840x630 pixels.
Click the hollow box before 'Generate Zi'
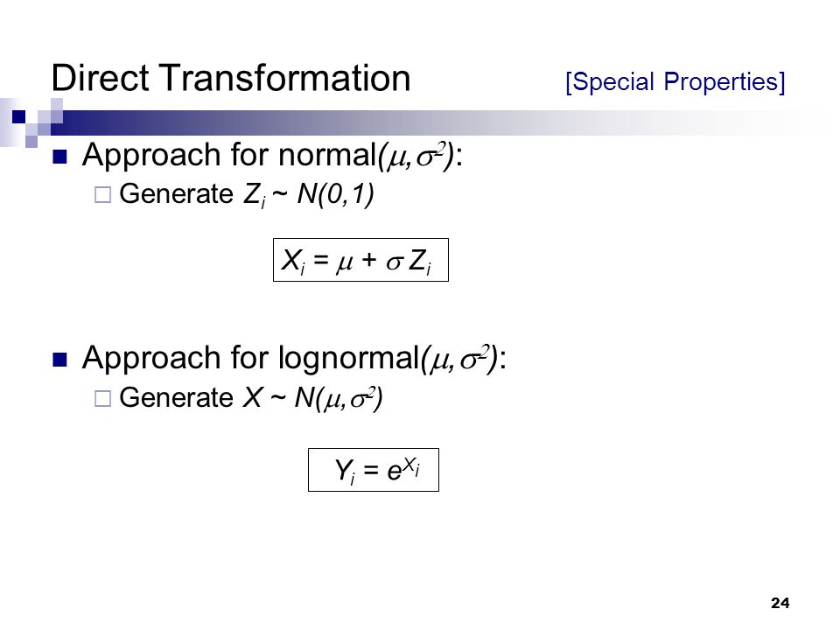tap(103, 194)
